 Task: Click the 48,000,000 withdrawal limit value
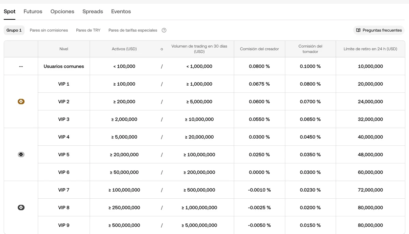tap(370, 155)
